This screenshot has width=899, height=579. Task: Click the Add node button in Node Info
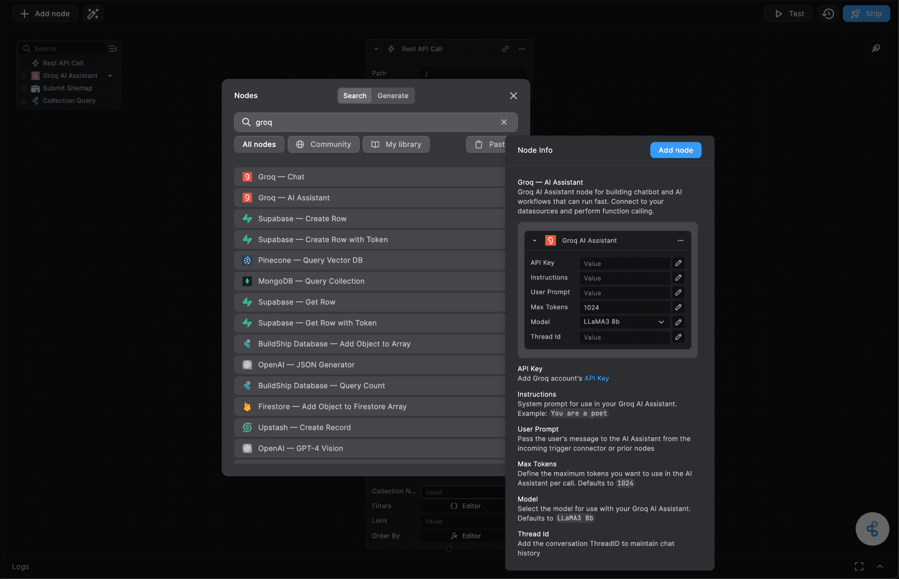675,150
